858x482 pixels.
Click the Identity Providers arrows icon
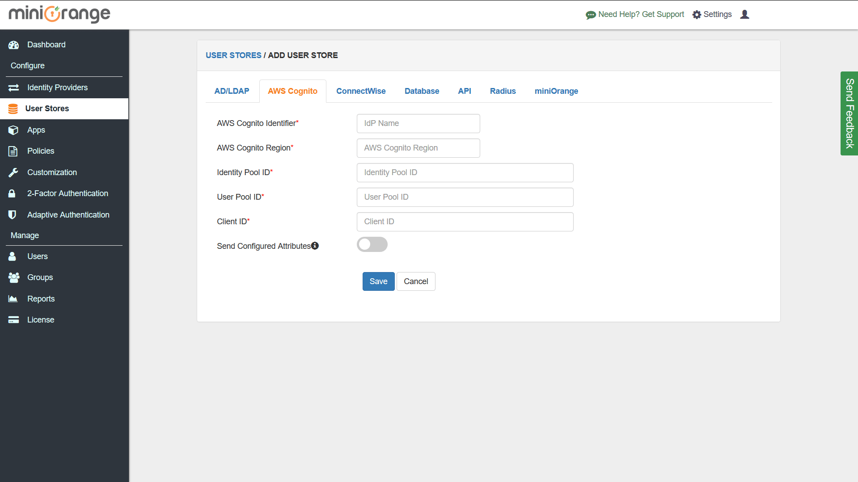pyautogui.click(x=13, y=88)
